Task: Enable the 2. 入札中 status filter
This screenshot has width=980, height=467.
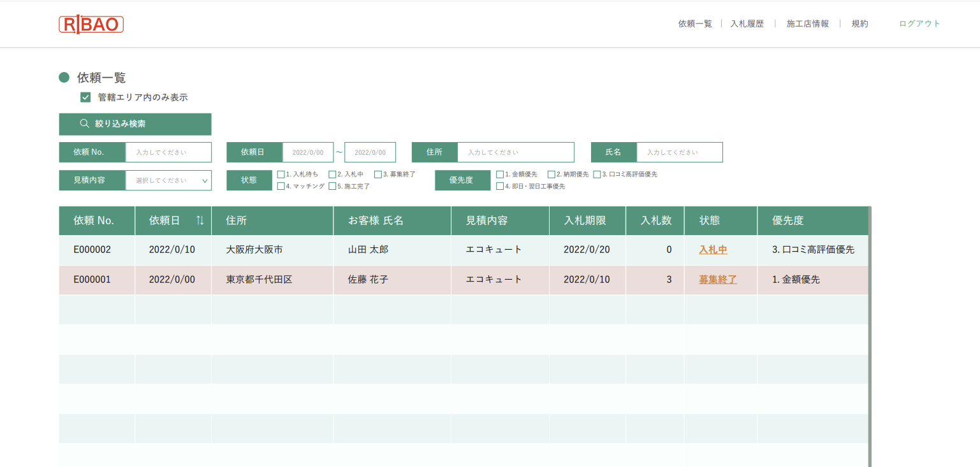Action: [332, 174]
